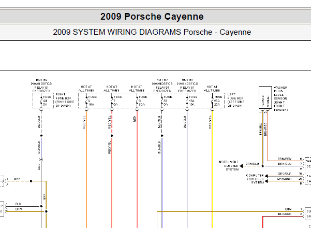Click the ORG/BLK wire label

[x=285, y=174]
